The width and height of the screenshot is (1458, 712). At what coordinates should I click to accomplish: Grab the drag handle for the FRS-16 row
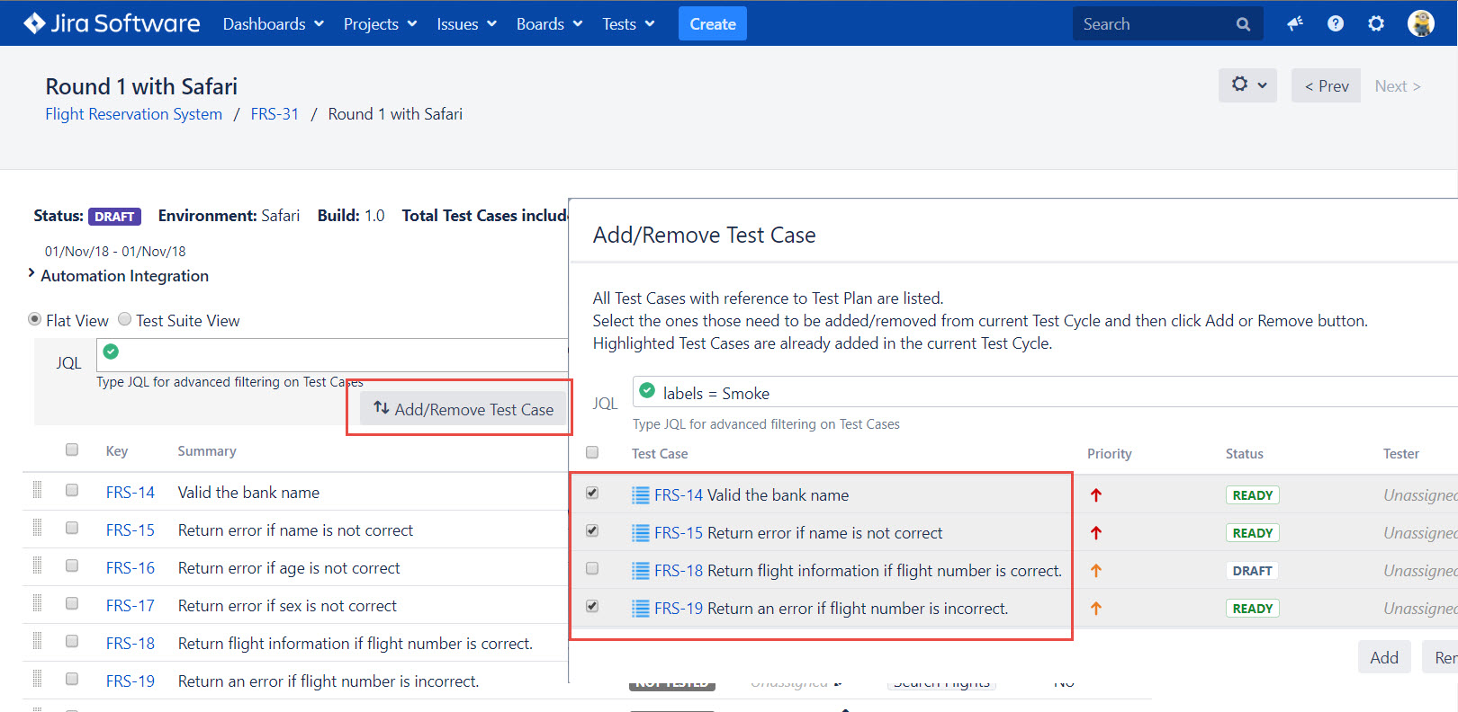(37, 565)
